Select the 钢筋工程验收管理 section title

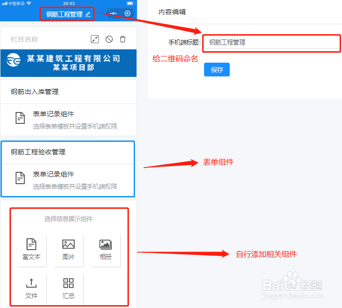[38, 152]
